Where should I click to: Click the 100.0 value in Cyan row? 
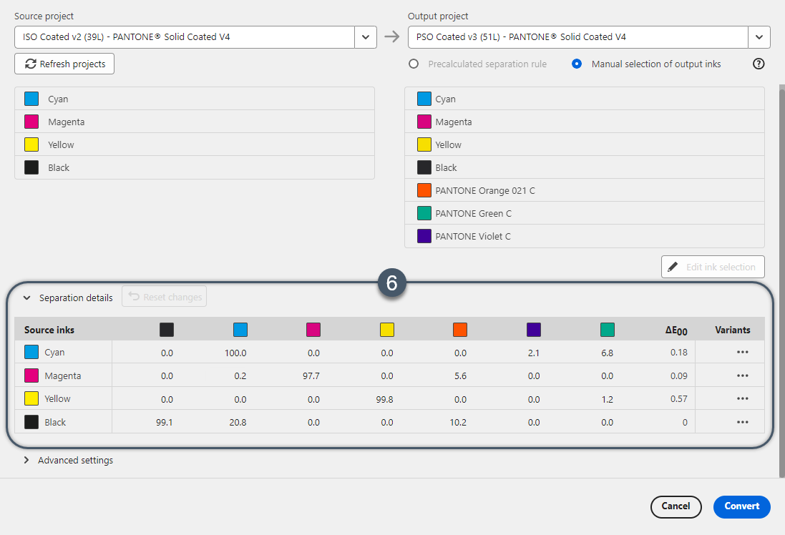tap(235, 353)
